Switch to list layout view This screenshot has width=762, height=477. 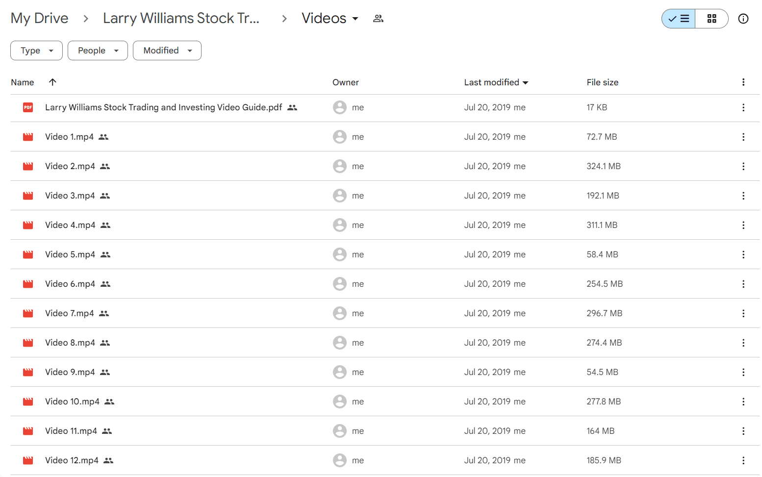point(679,19)
